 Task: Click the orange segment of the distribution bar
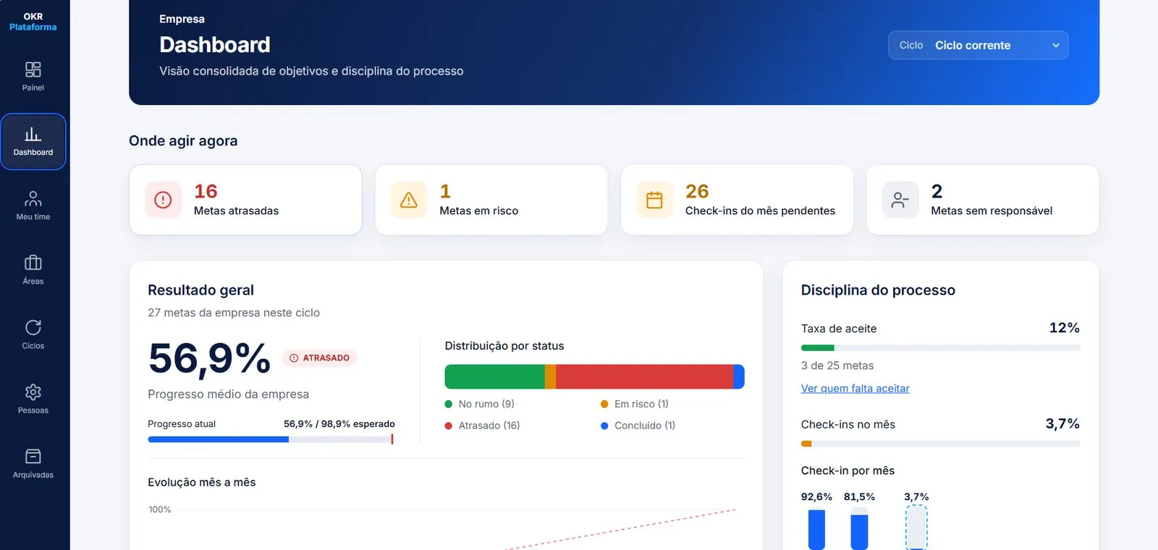(x=550, y=377)
